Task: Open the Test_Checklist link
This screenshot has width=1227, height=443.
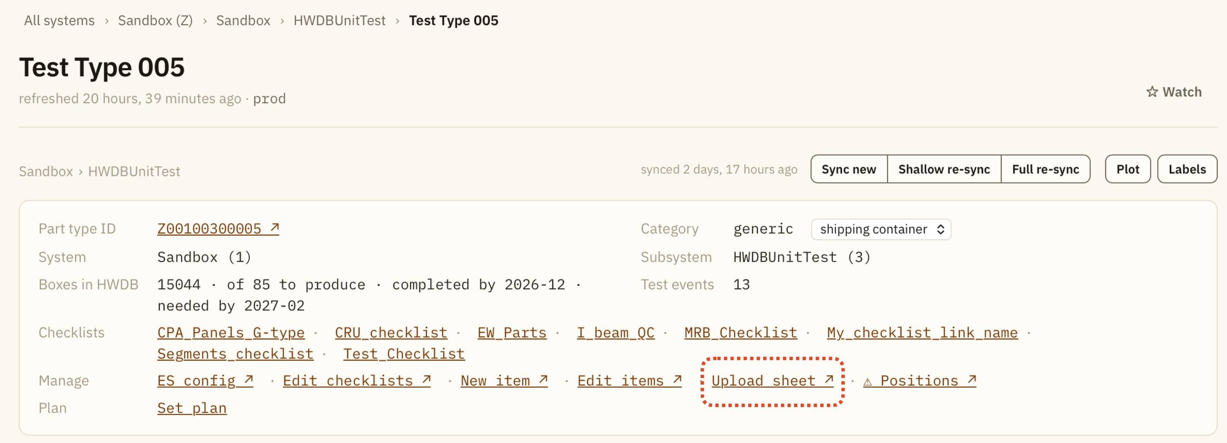Action: pyautogui.click(x=404, y=354)
